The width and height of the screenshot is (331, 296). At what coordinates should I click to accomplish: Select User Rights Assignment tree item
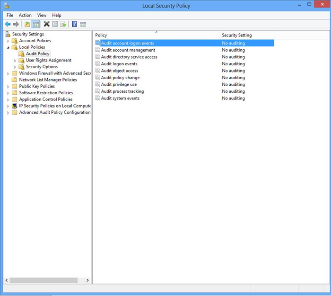(x=49, y=60)
